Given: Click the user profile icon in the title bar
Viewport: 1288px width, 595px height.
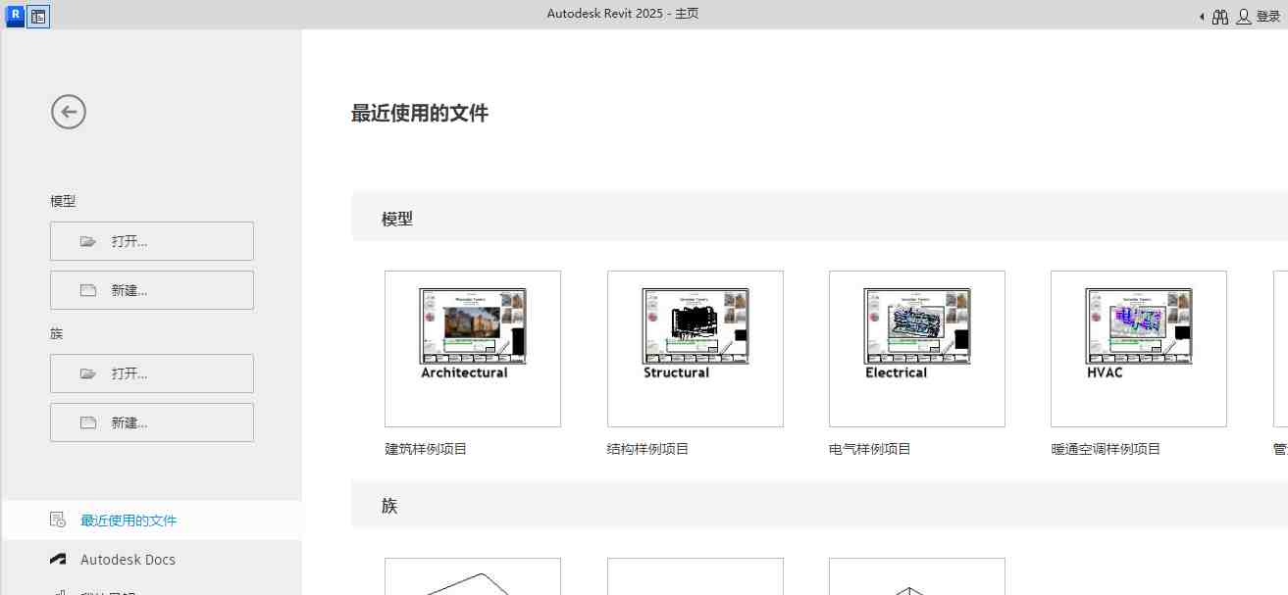Looking at the screenshot, I should click(1245, 16).
